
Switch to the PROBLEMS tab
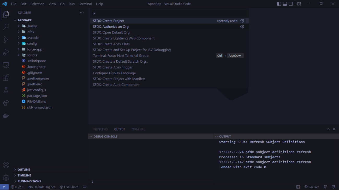[100, 129]
